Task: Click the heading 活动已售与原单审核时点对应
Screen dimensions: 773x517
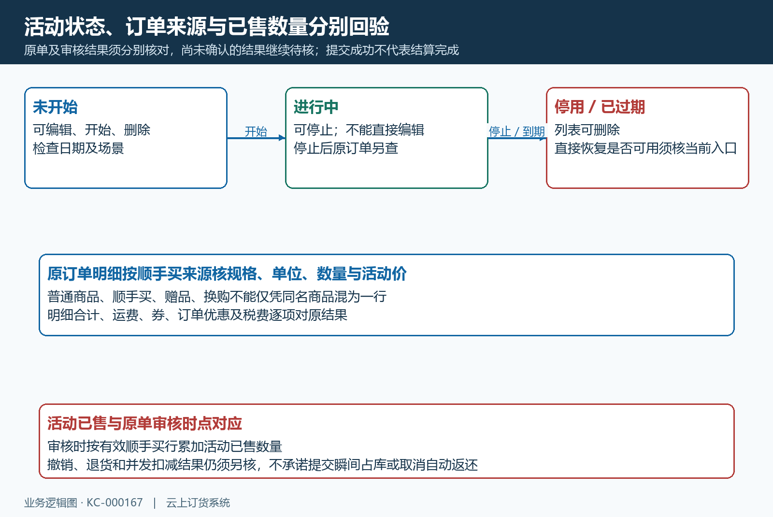Action: 144,423
